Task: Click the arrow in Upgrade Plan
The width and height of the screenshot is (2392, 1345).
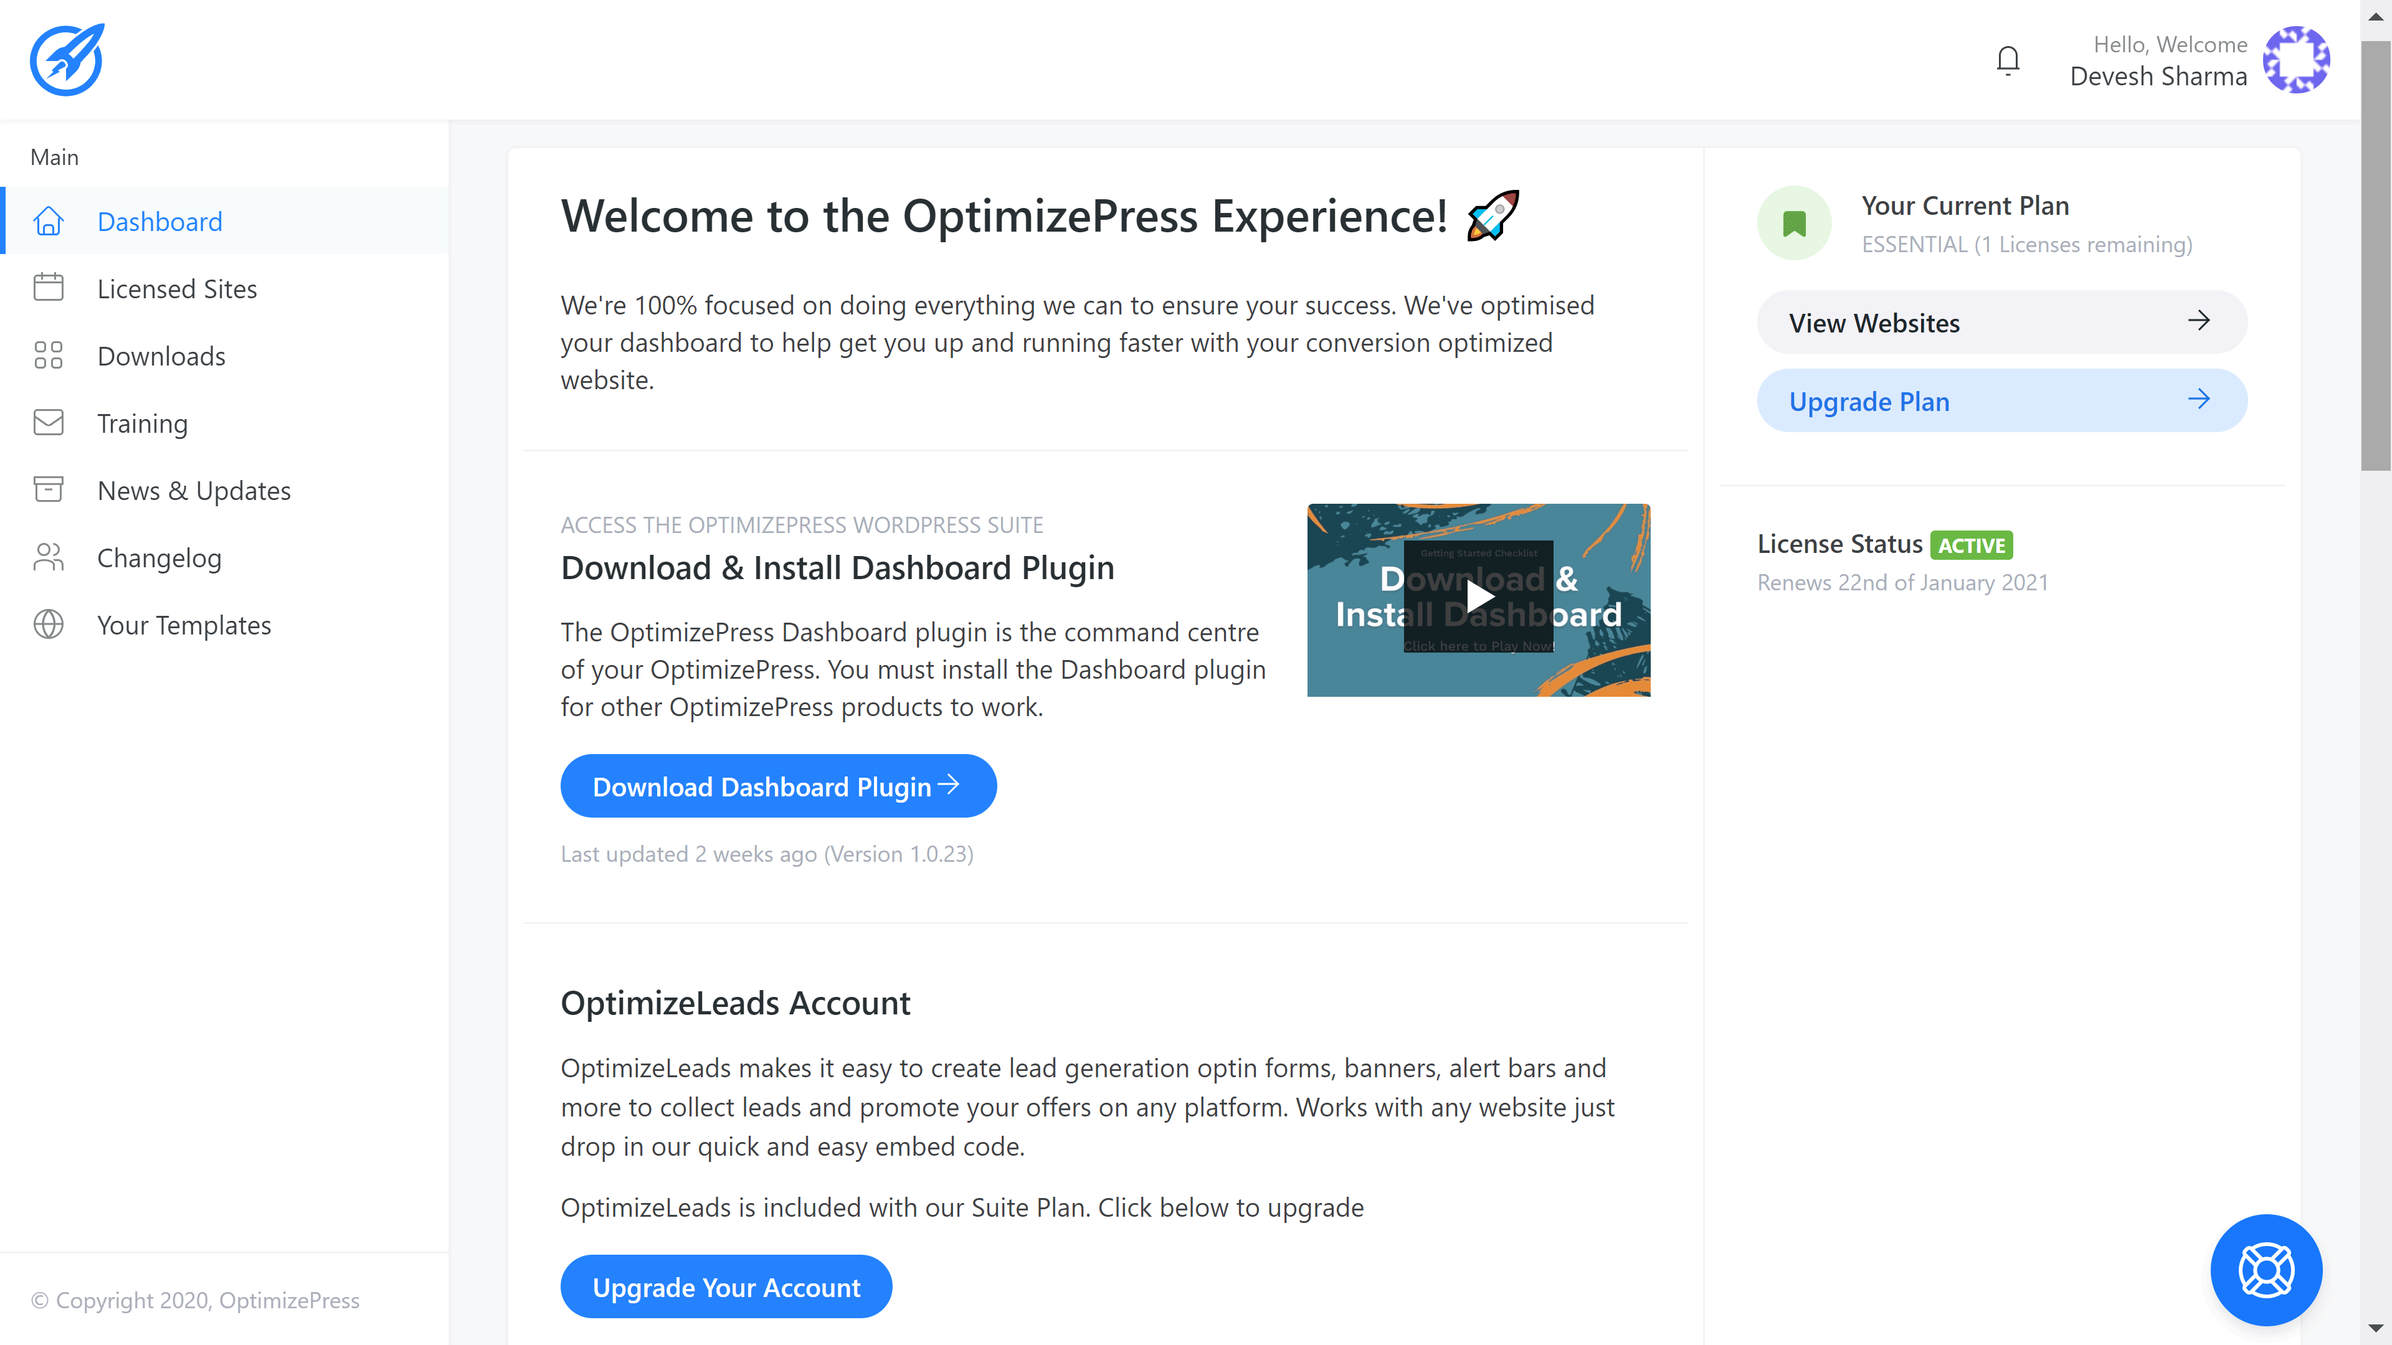Action: point(2198,400)
